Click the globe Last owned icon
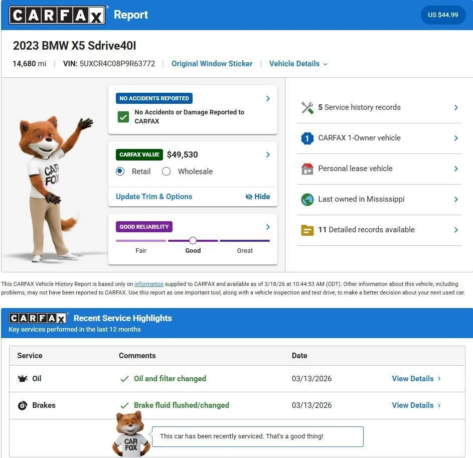The height and width of the screenshot is (458, 473). tap(307, 200)
